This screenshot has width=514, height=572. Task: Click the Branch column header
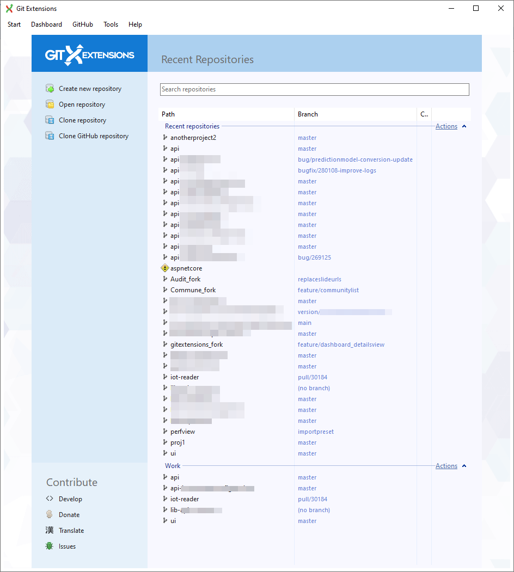click(x=355, y=114)
